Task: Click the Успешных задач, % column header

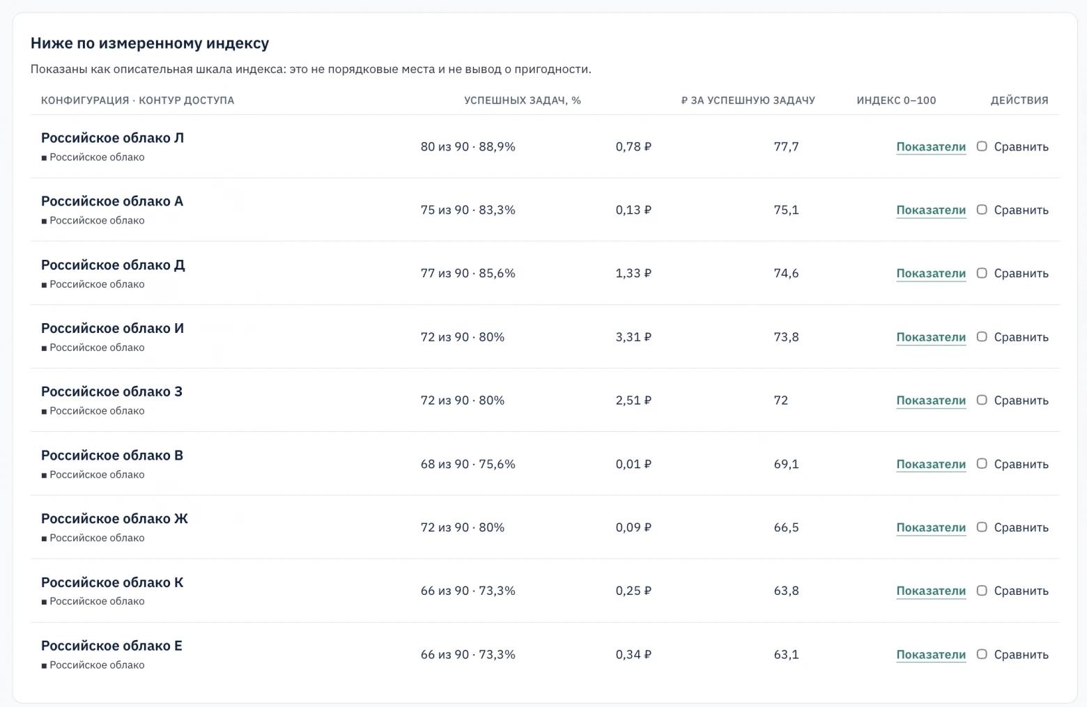Action: [x=523, y=100]
